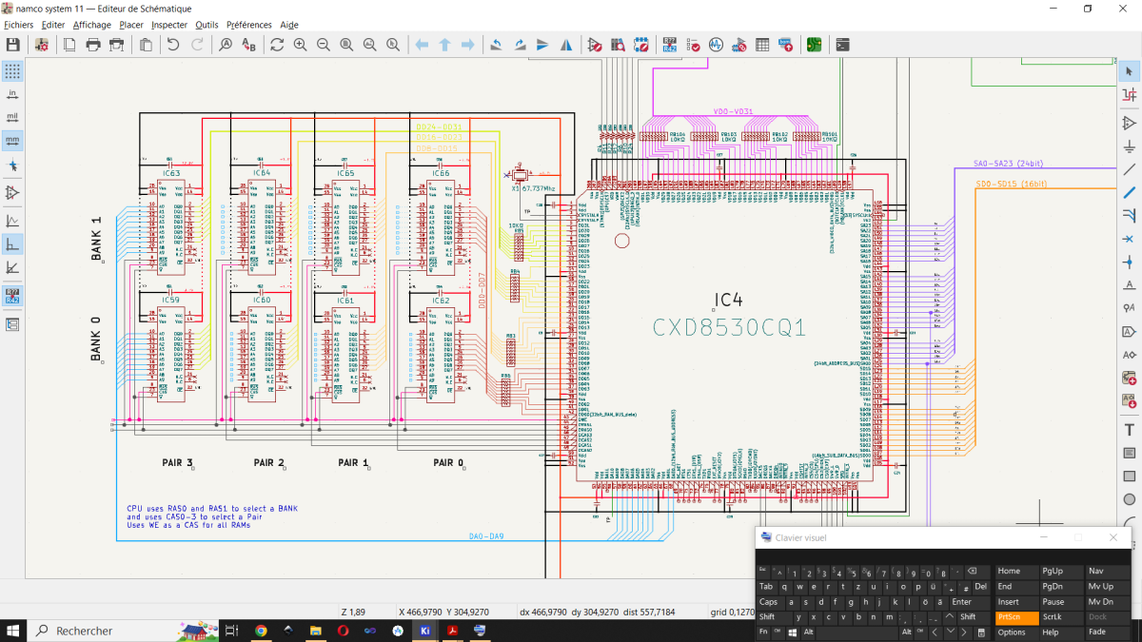This screenshot has width=1142, height=642.
Task: Generate the Bill of Materials
Action: coord(785,45)
